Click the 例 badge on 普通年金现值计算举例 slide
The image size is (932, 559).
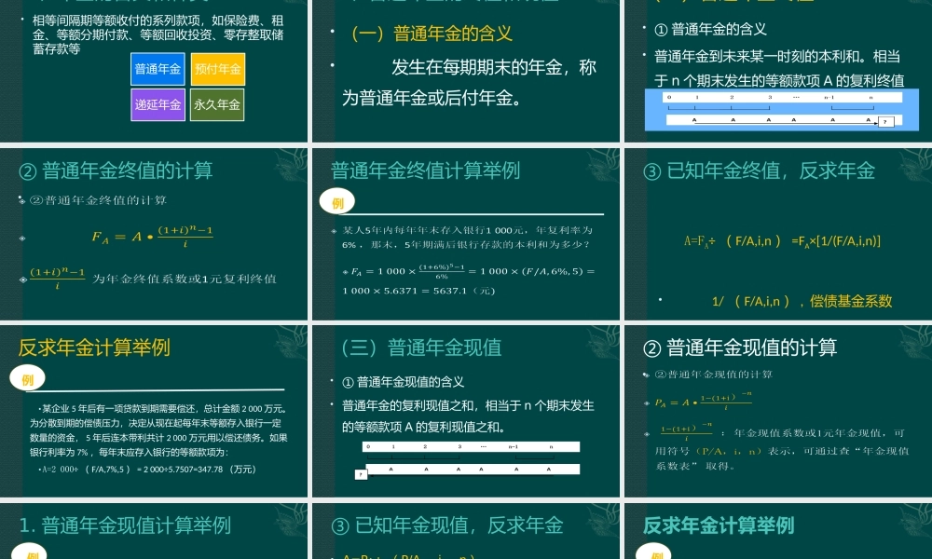pyautogui.click(x=27, y=556)
